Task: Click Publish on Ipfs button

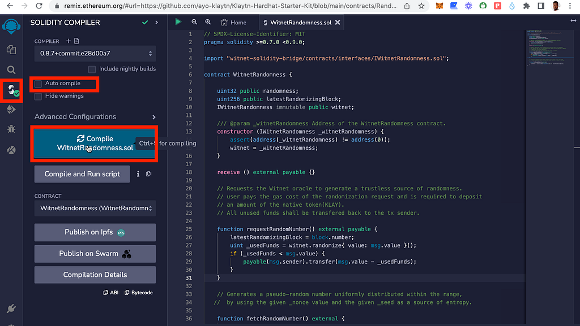Action: [x=95, y=232]
